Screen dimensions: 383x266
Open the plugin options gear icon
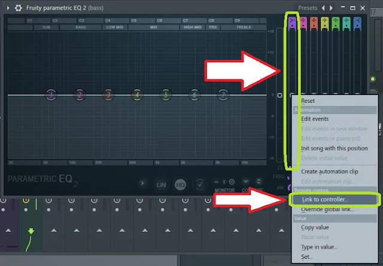point(19,8)
